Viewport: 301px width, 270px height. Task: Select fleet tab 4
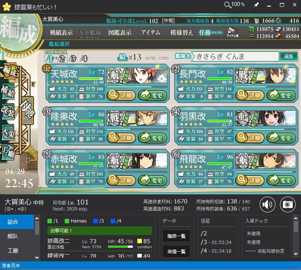point(84,59)
